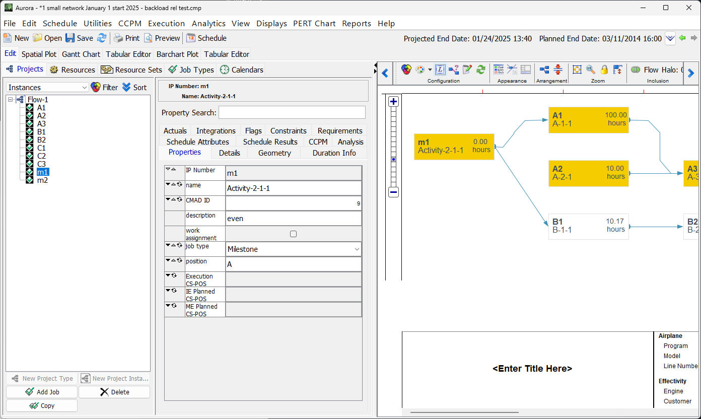
Task: Expand the job type Milestone dropdown
Action: click(x=357, y=249)
